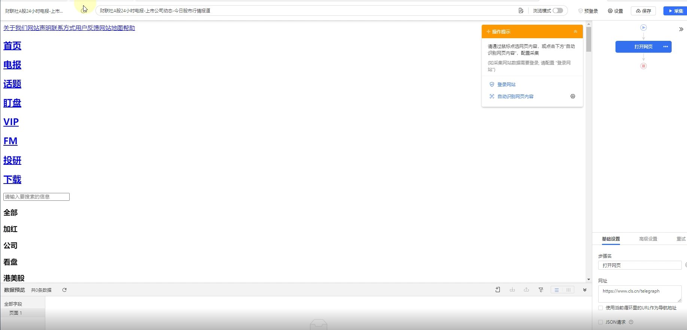Click the 共0条数据 record count
The height and width of the screenshot is (330, 687).
(x=41, y=290)
